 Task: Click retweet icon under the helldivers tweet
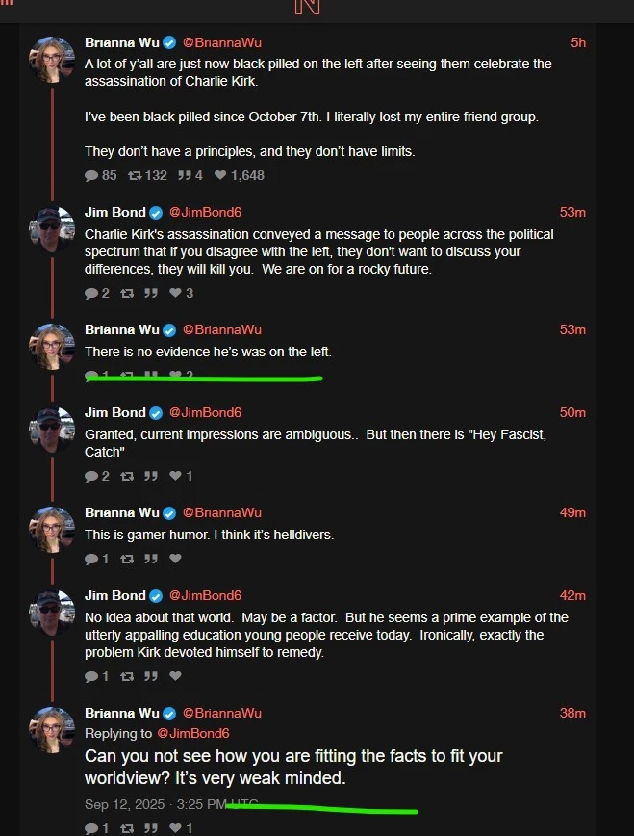pos(126,559)
